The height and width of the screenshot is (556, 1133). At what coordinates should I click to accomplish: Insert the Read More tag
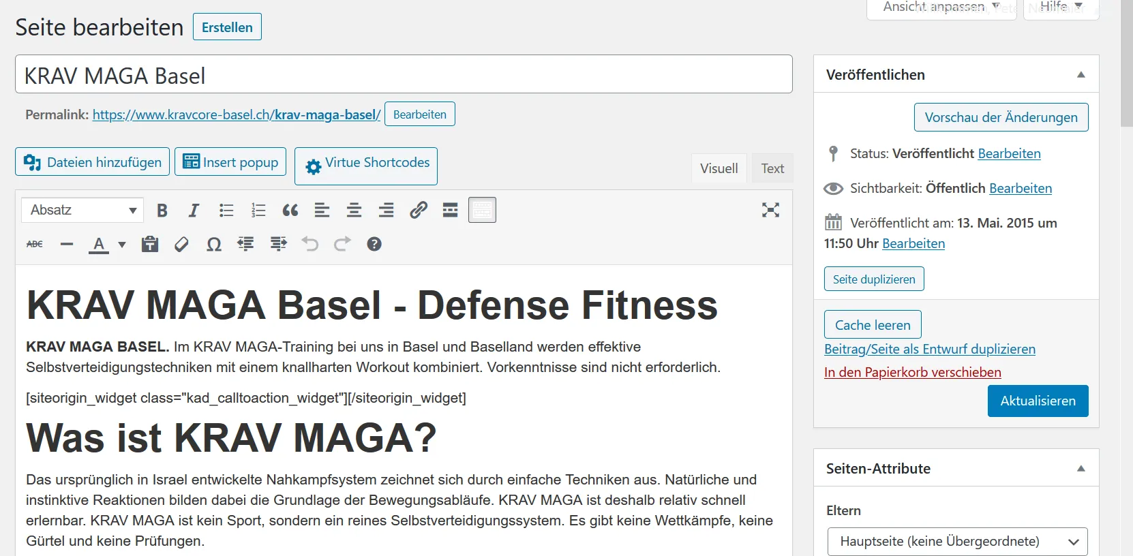pos(451,210)
